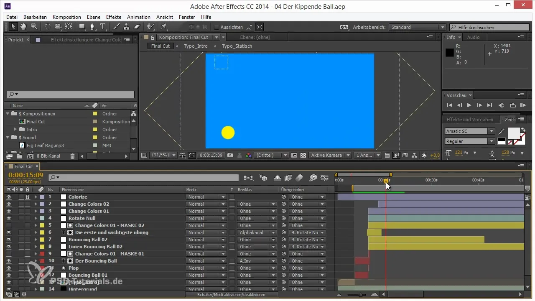This screenshot has width=535, height=301.
Task: Hide the Der Bouncing Ball layer
Action: (x=8, y=261)
